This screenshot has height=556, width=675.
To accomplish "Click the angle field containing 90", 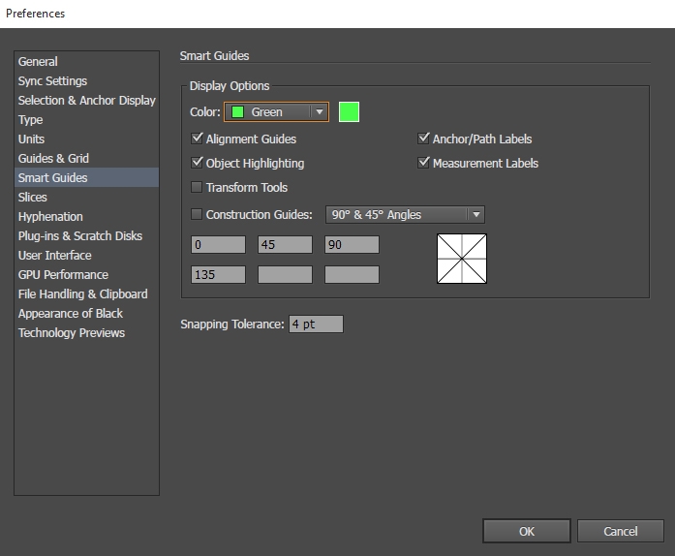I will point(352,245).
